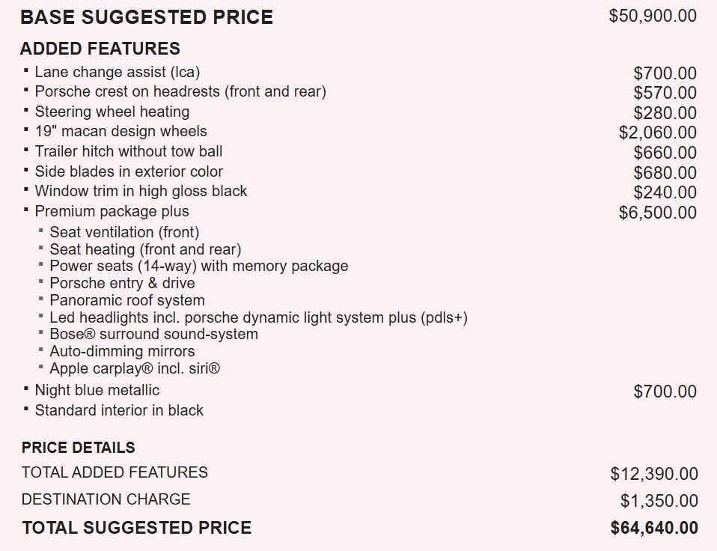
Task: Click Porsche crest on headrests entry
Action: tap(180, 92)
